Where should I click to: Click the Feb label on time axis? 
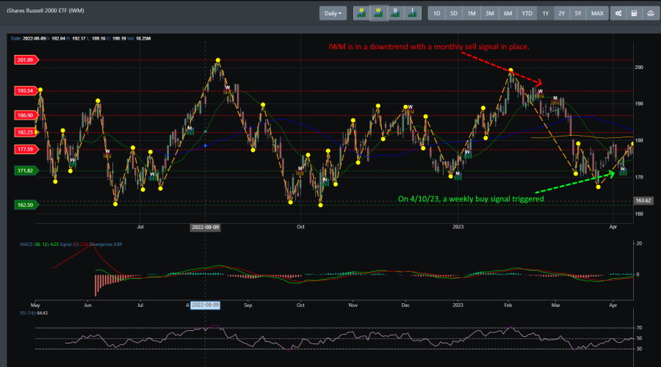pos(508,305)
